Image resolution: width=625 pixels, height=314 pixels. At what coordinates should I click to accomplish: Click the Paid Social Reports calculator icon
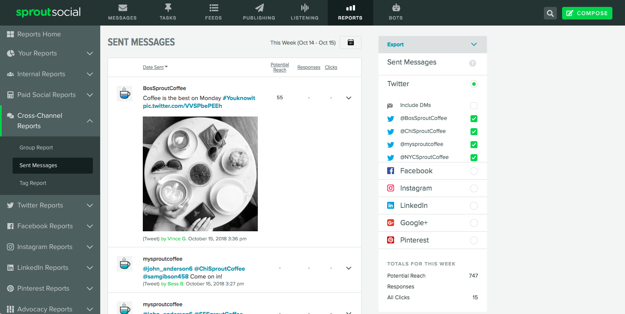click(x=10, y=95)
